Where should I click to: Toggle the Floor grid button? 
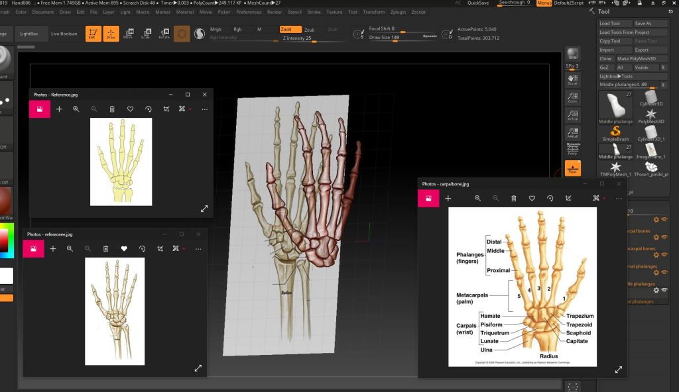572,168
